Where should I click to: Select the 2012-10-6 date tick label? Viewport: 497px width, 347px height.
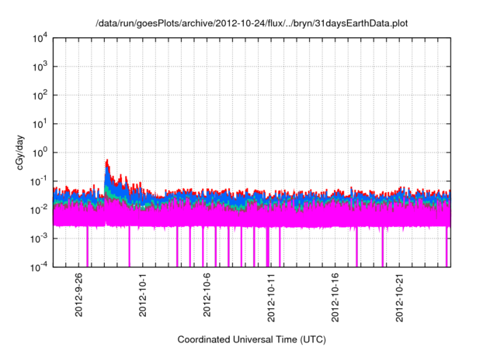(x=207, y=294)
